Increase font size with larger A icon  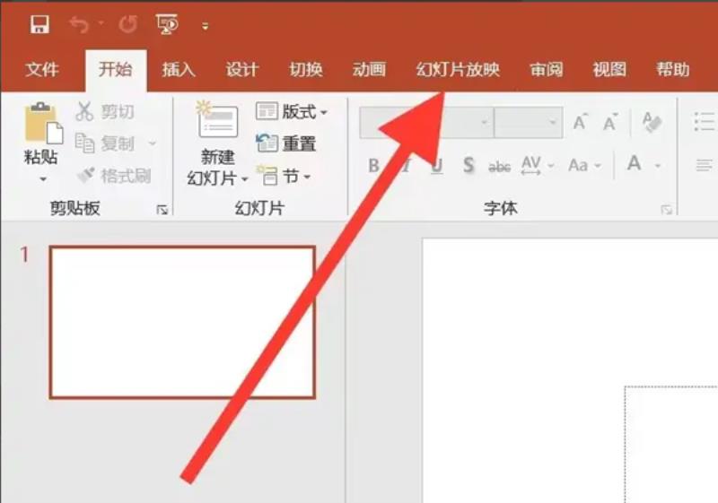580,122
